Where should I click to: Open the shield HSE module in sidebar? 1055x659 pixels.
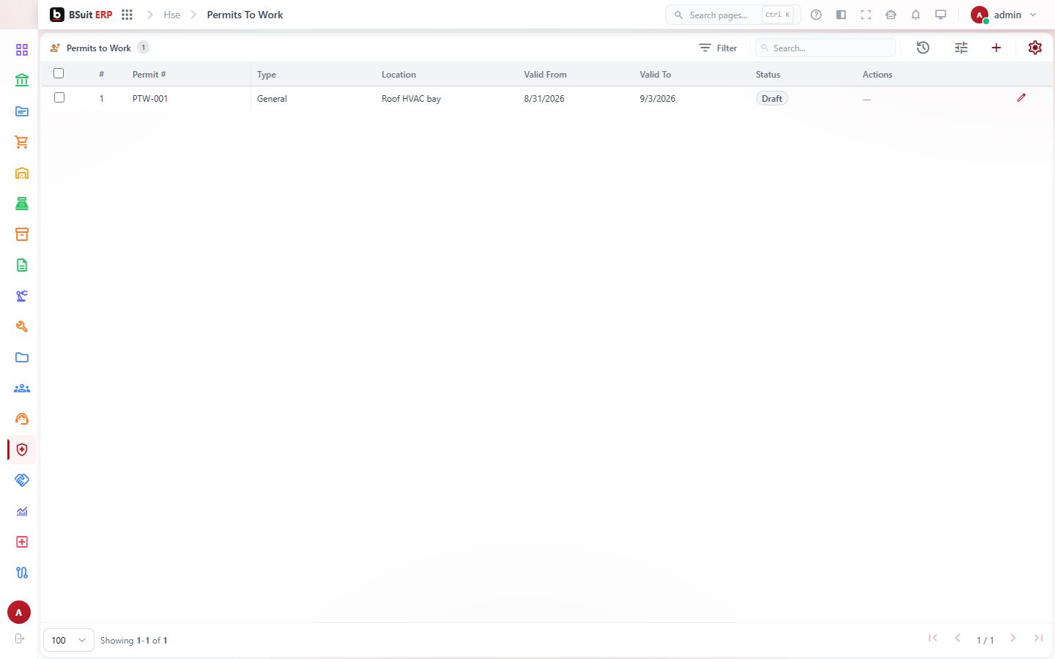pos(22,450)
